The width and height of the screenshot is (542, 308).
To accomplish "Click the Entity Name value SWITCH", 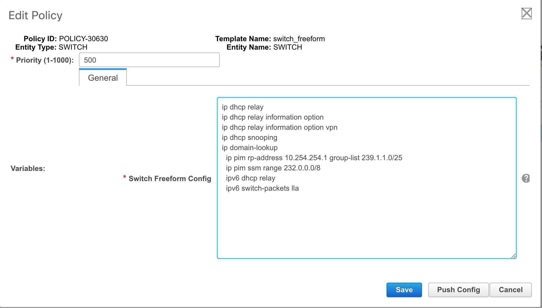I will pos(288,47).
